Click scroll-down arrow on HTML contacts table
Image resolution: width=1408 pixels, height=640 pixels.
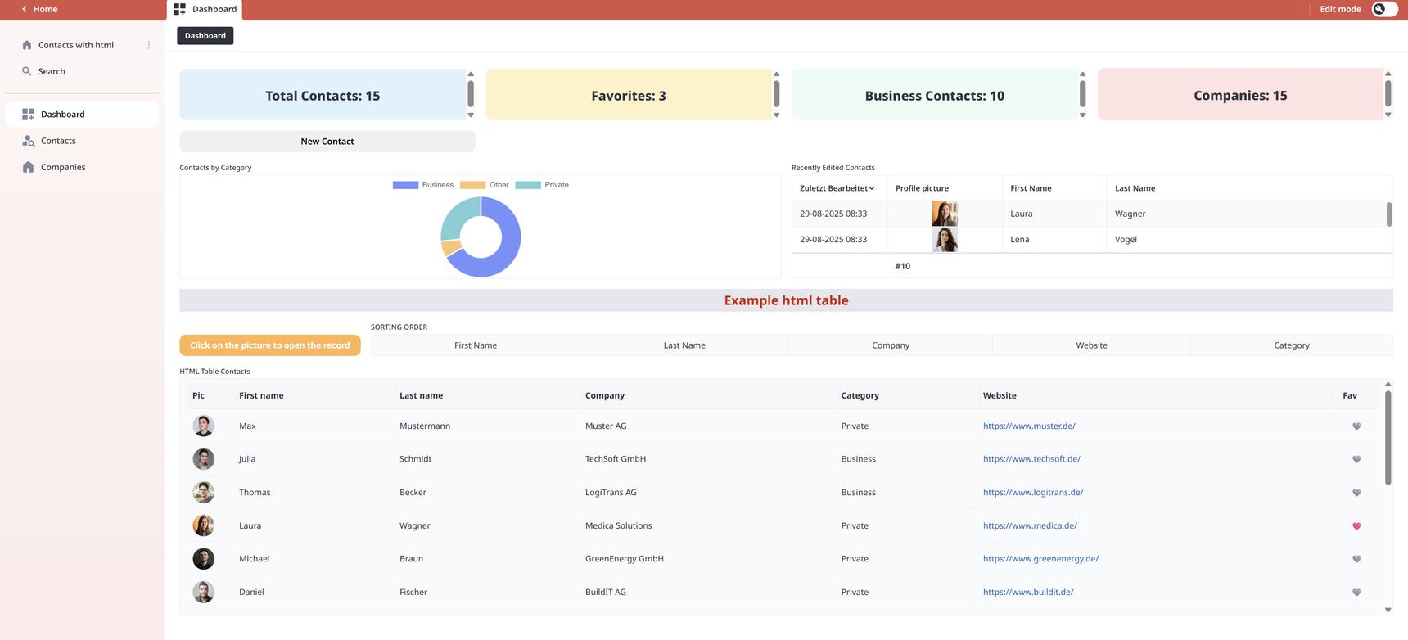pyautogui.click(x=1388, y=610)
